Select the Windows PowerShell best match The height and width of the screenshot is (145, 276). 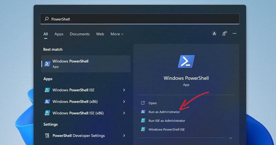[86, 64]
